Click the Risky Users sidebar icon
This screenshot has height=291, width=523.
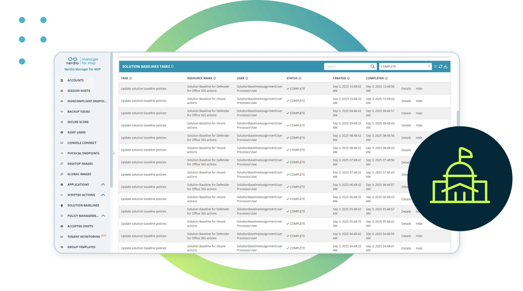pyautogui.click(x=62, y=132)
